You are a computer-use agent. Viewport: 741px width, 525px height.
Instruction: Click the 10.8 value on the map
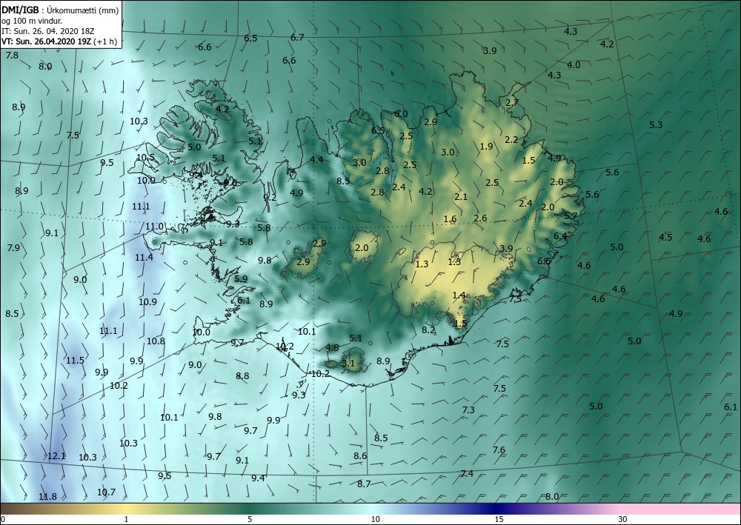click(156, 341)
